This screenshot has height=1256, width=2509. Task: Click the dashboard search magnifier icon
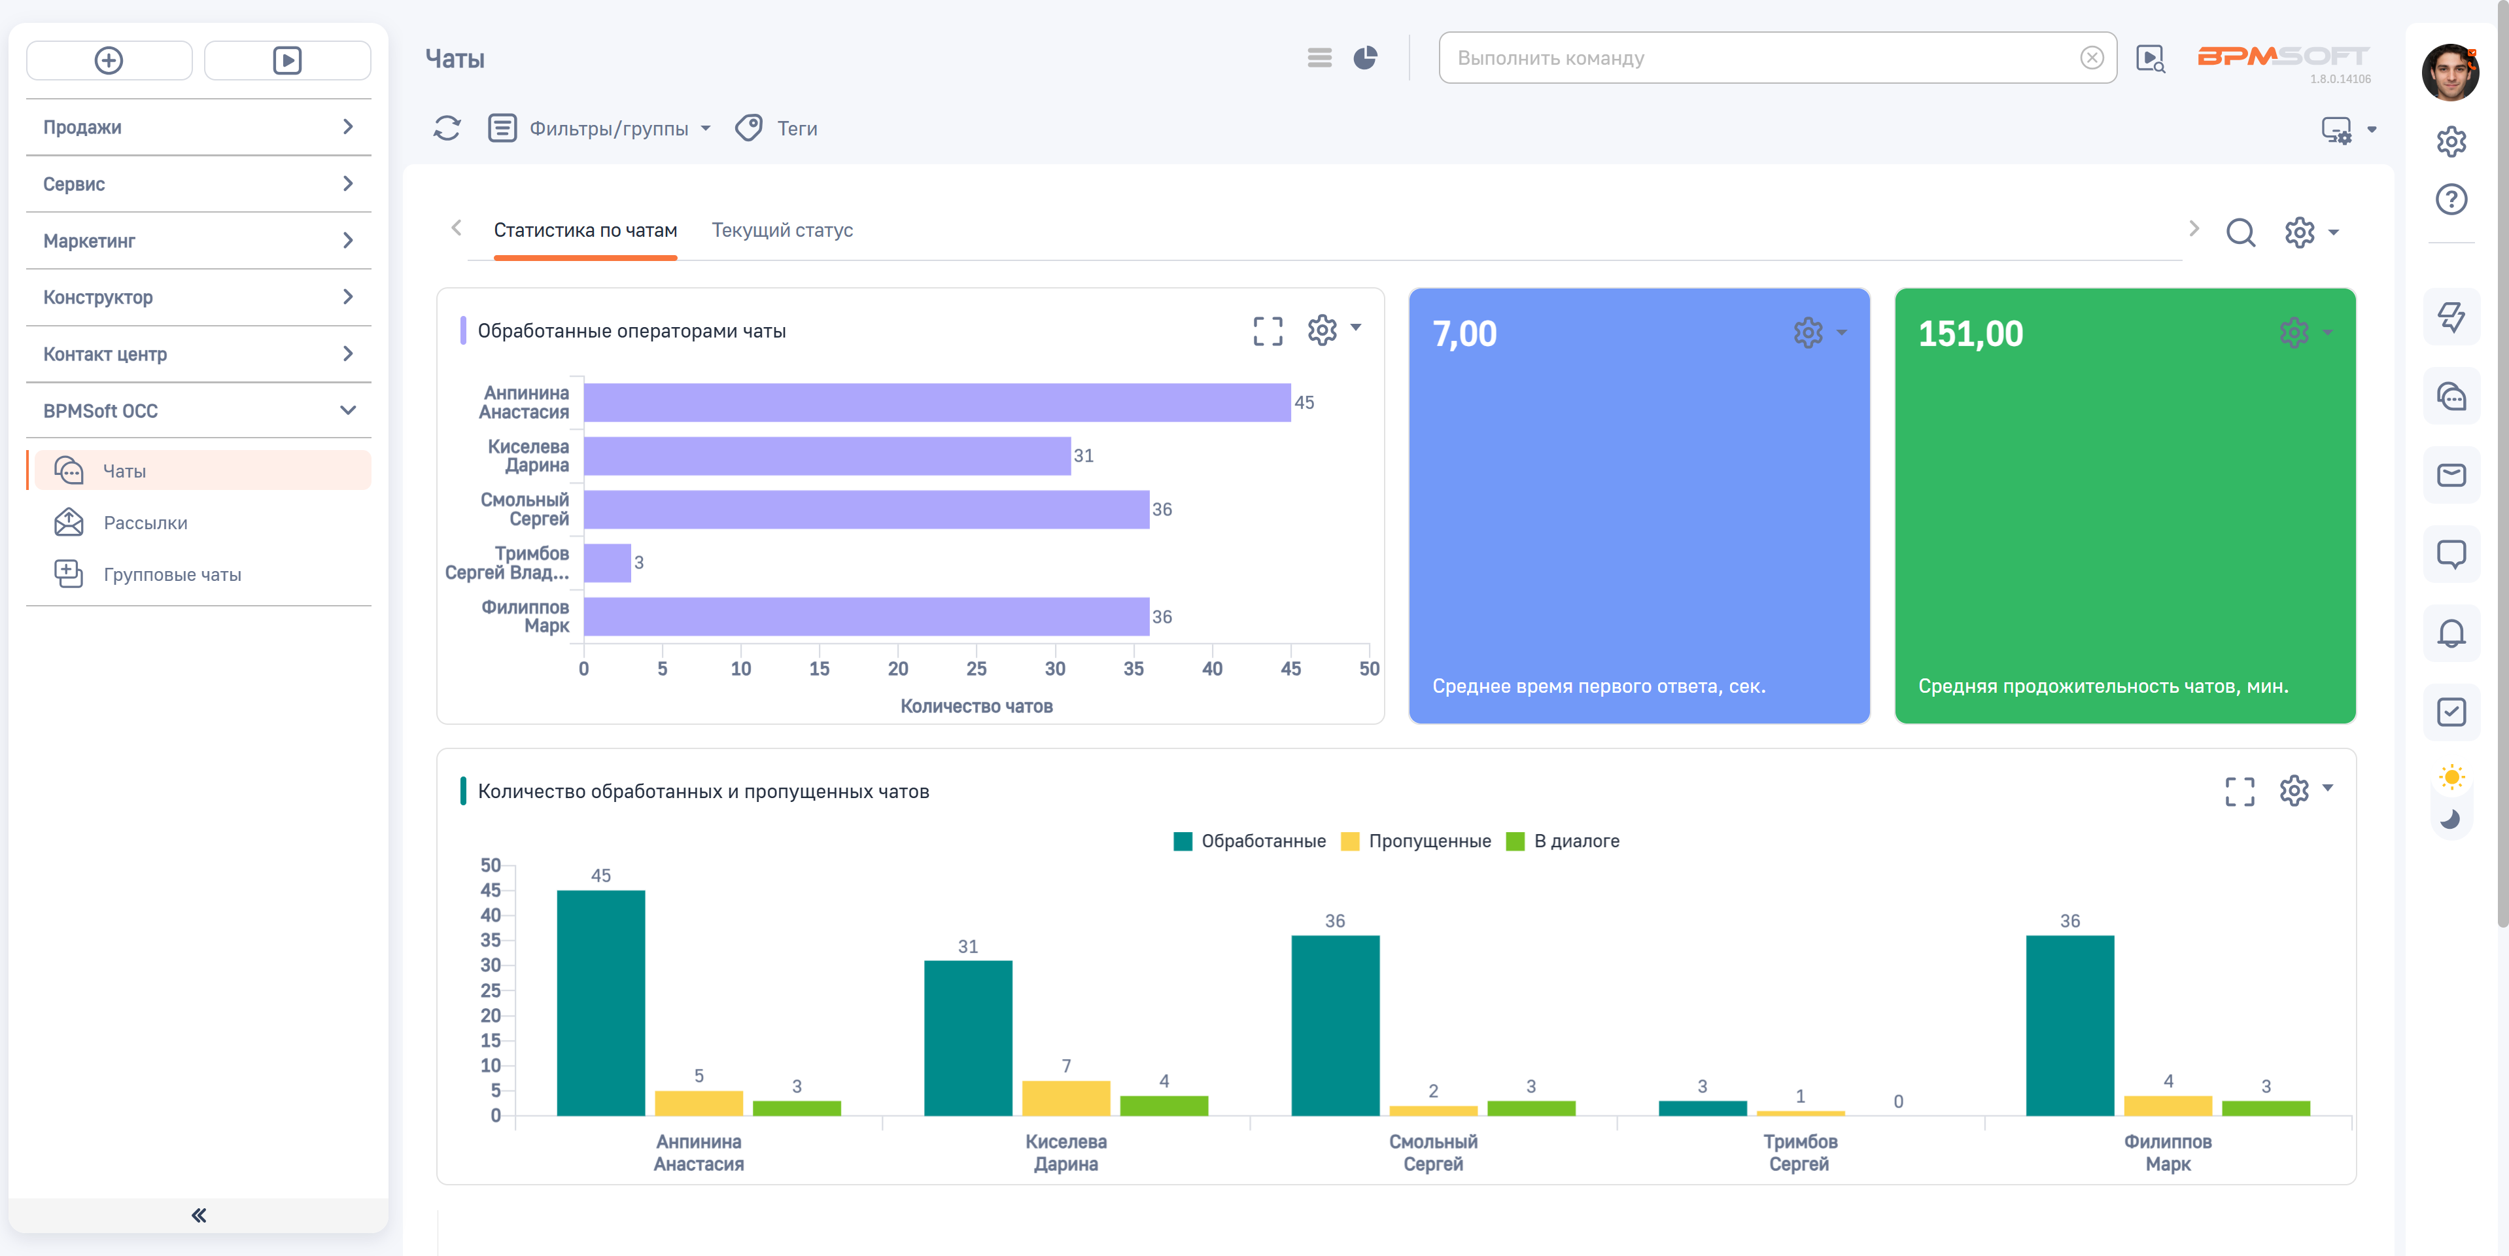click(x=2240, y=232)
